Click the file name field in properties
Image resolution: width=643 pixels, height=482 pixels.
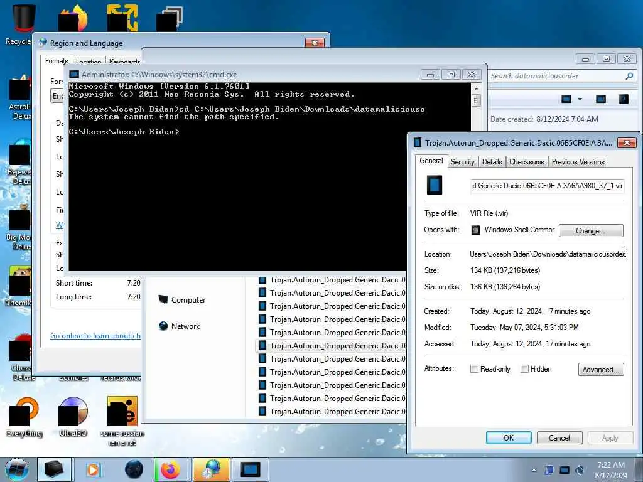coord(548,186)
